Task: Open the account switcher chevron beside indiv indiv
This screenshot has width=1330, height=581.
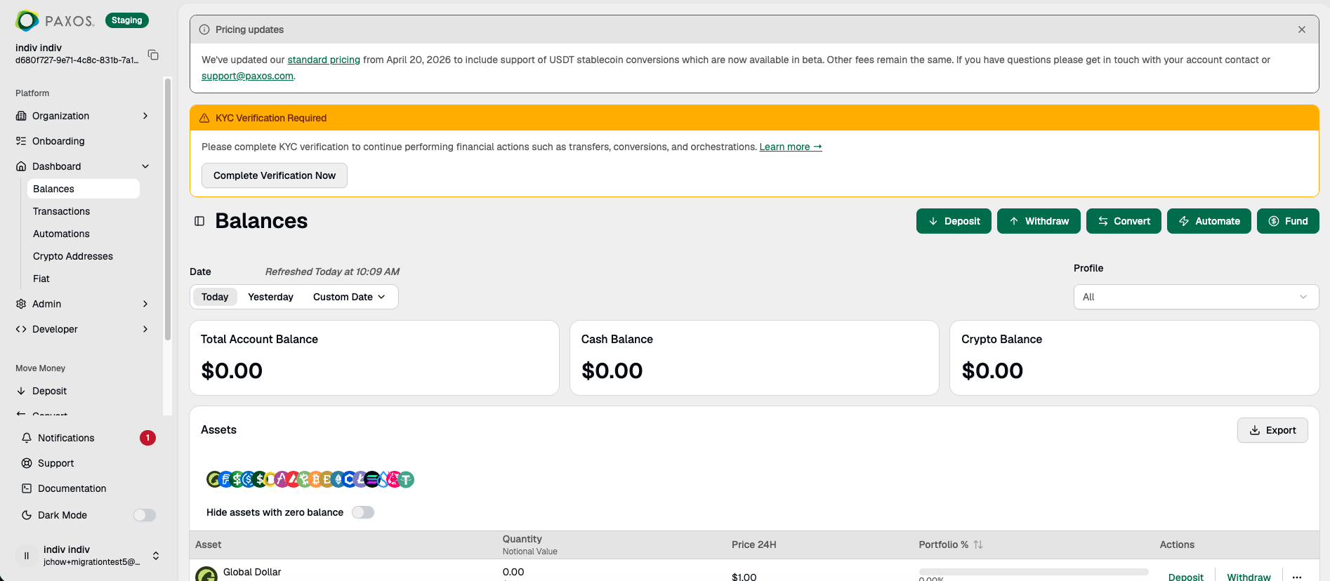Action: pos(156,556)
